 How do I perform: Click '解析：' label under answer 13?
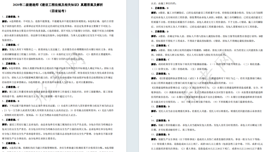[154, 111]
